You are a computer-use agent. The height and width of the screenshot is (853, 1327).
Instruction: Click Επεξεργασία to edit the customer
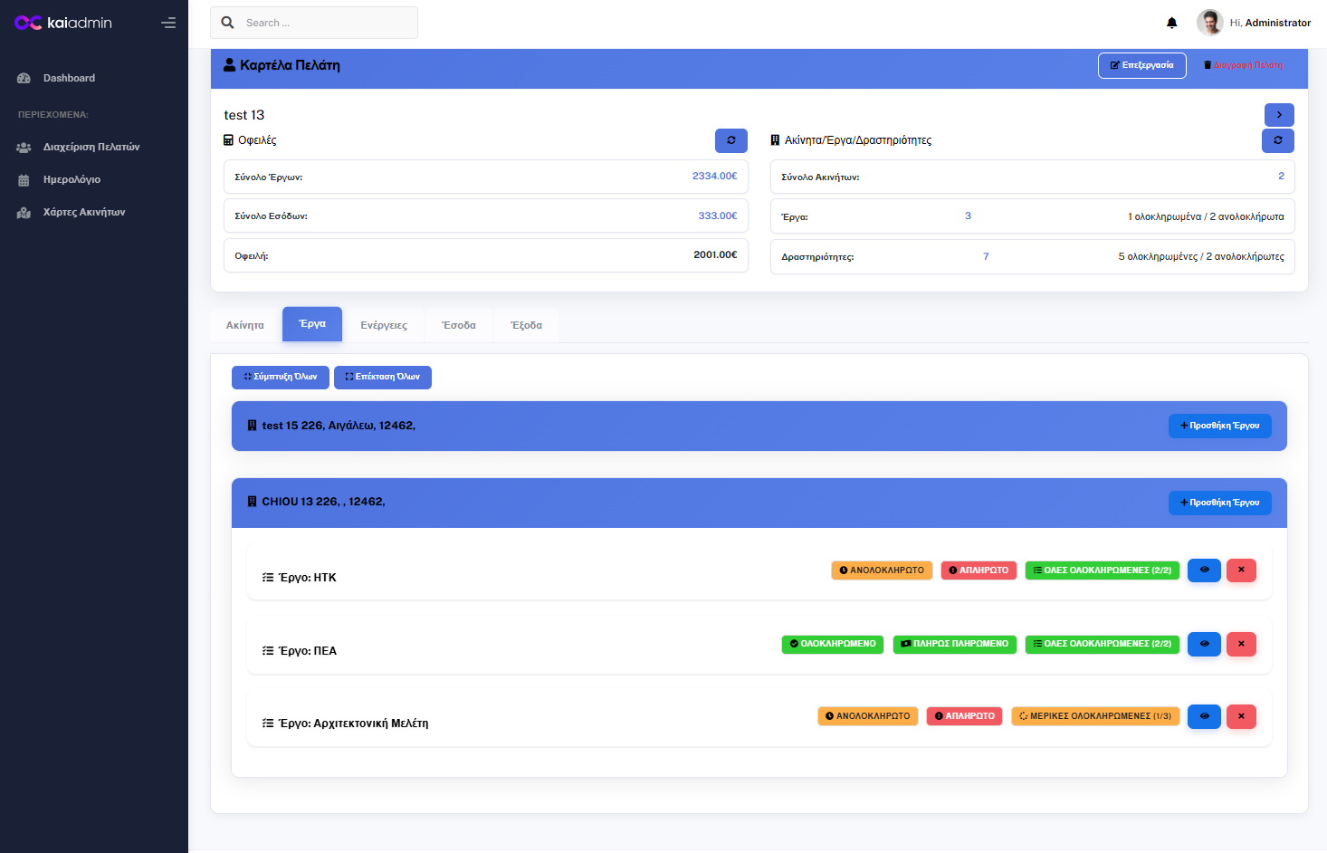coord(1141,65)
